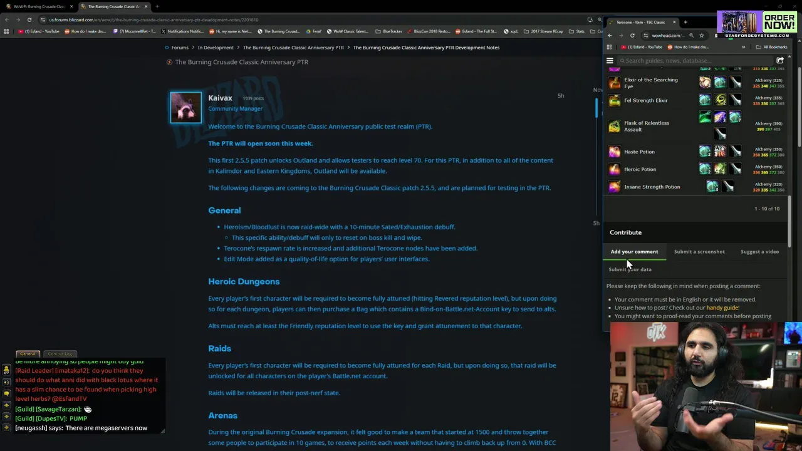Click the Order Now Starforge ad banner

(x=758, y=25)
